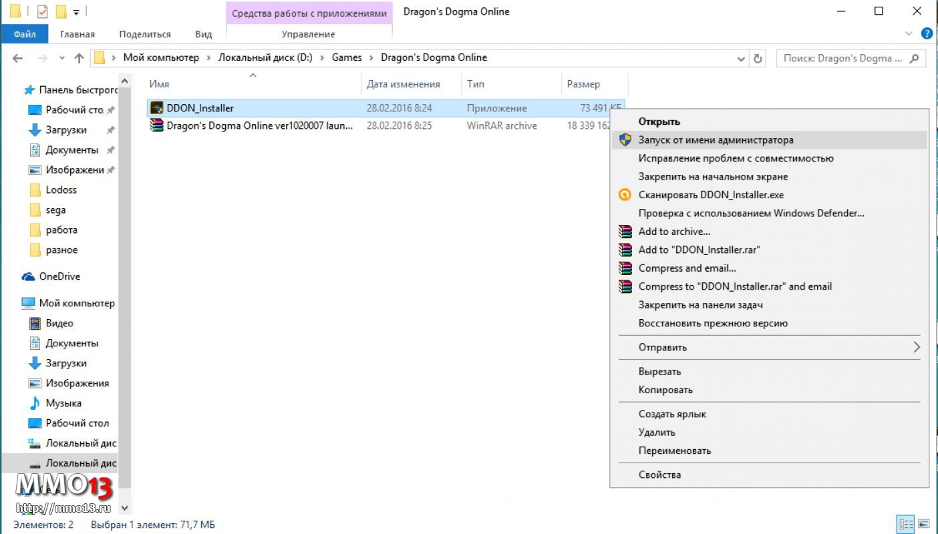
Task: Expand the Отправить submenu
Action: click(769, 347)
